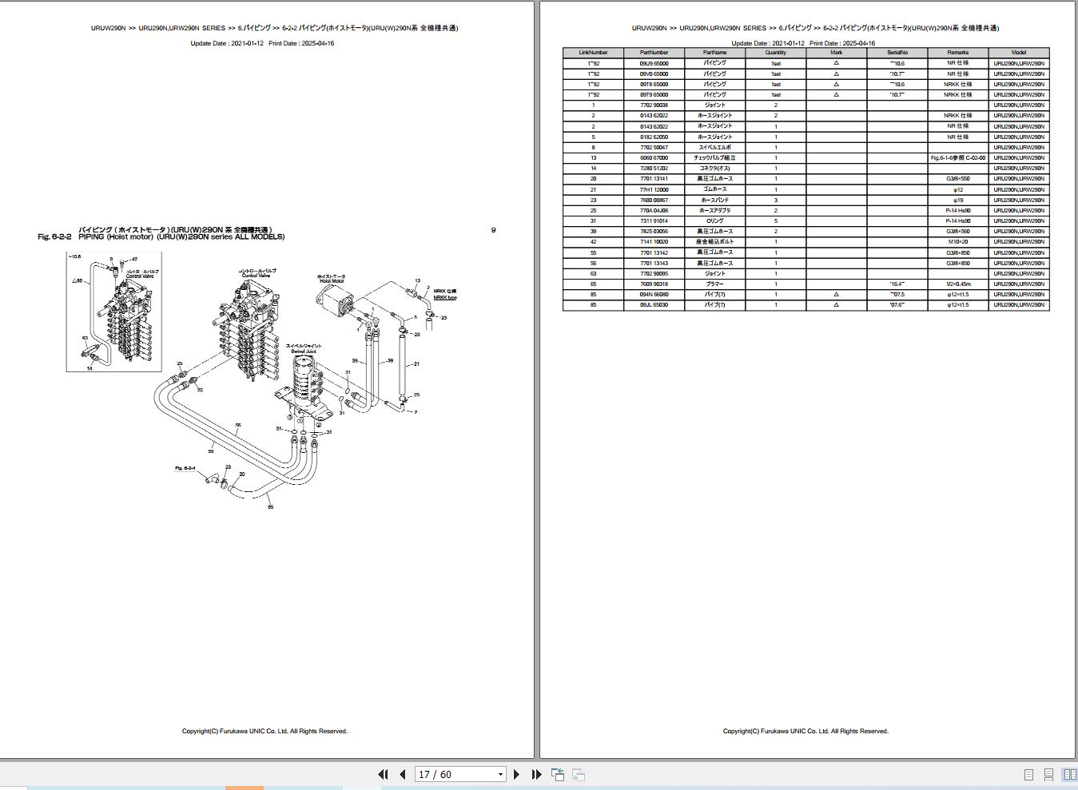Click the PartNumber column header
The image size is (1078, 790).
pos(654,53)
